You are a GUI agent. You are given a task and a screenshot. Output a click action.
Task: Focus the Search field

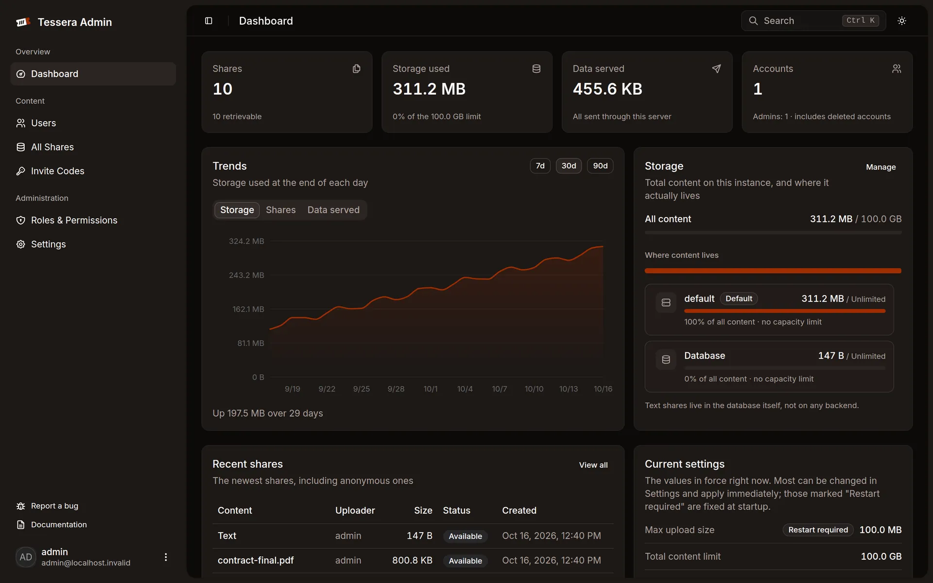(x=813, y=21)
